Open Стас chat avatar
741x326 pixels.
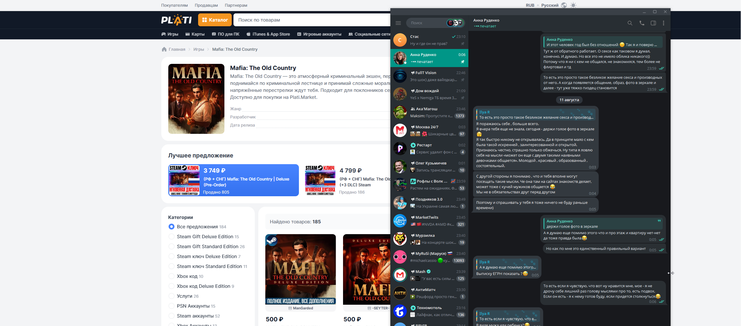(x=400, y=40)
